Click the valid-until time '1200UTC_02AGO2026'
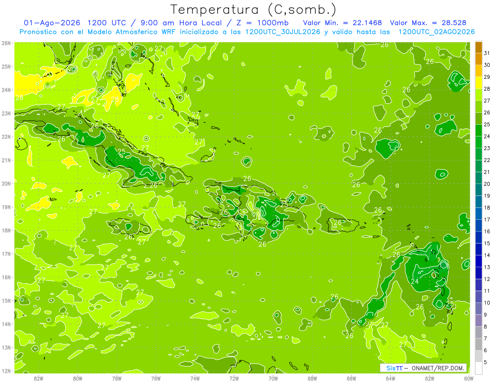 tap(437, 31)
